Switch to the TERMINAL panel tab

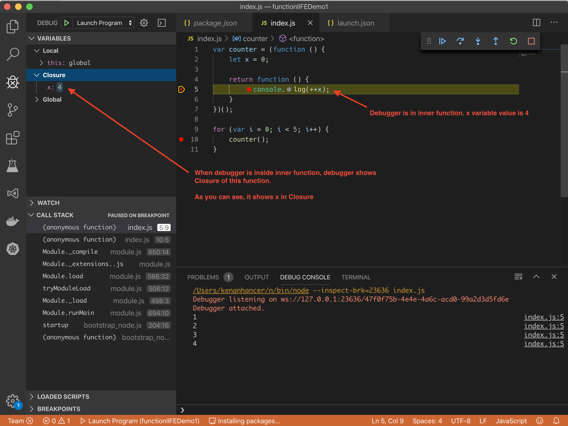356,277
